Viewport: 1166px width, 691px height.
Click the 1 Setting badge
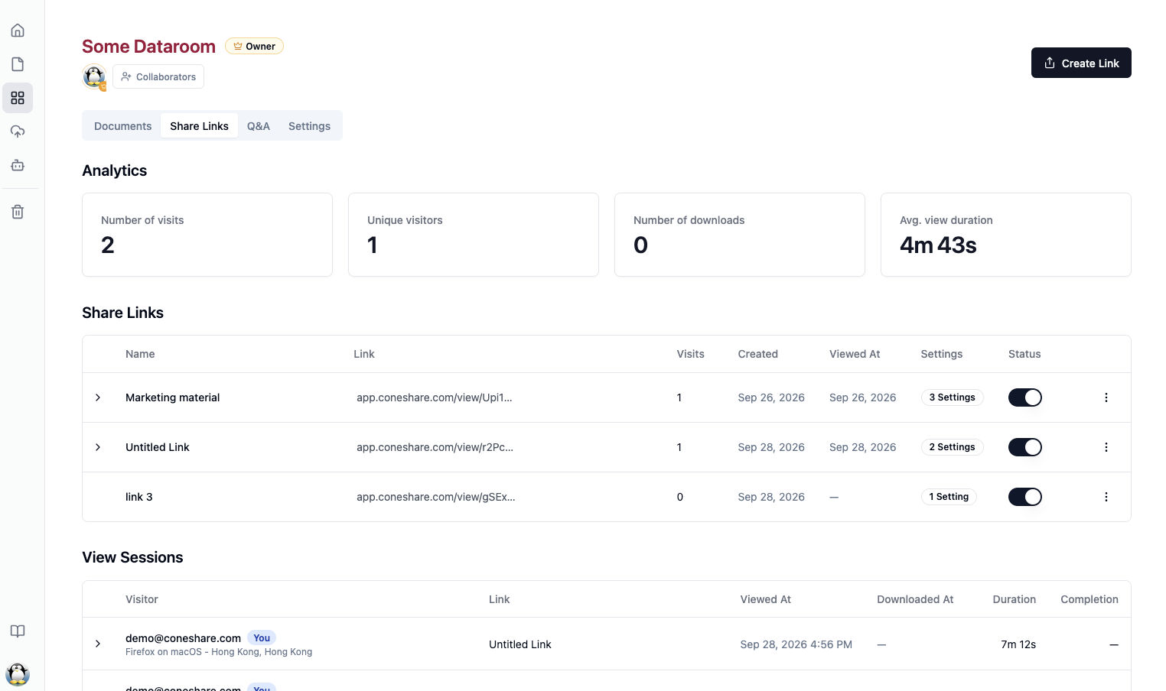(949, 497)
